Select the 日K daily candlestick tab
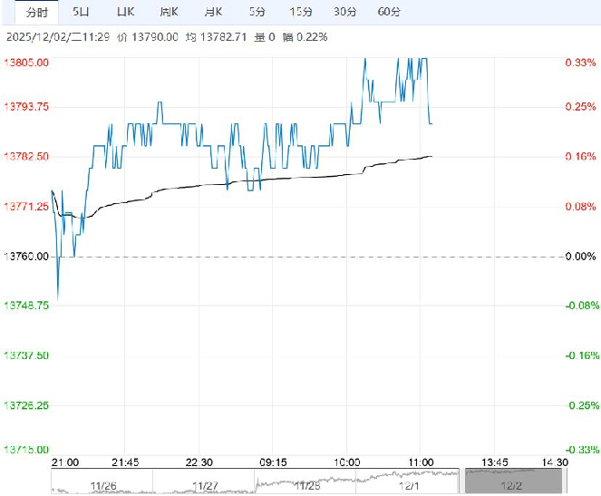This screenshot has width=601, height=496. click(x=125, y=12)
